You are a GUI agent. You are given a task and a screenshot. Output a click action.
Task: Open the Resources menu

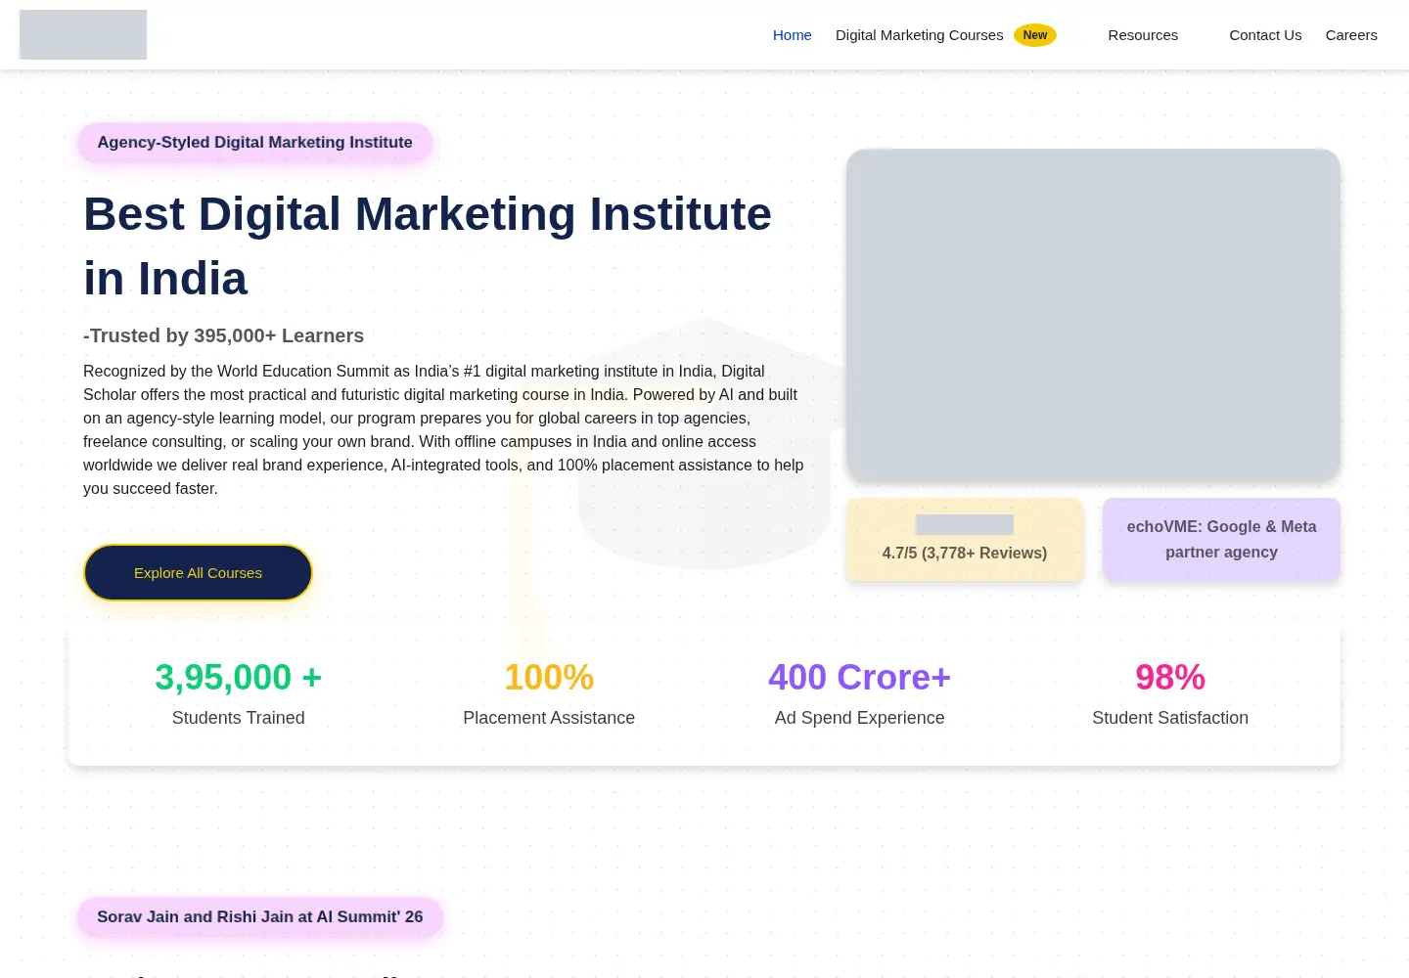pos(1143,35)
